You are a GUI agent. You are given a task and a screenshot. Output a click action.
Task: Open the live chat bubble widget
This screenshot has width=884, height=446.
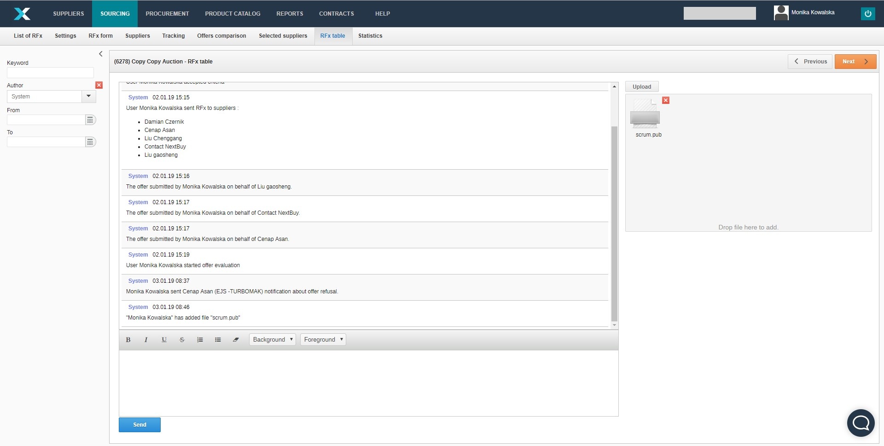click(x=861, y=423)
